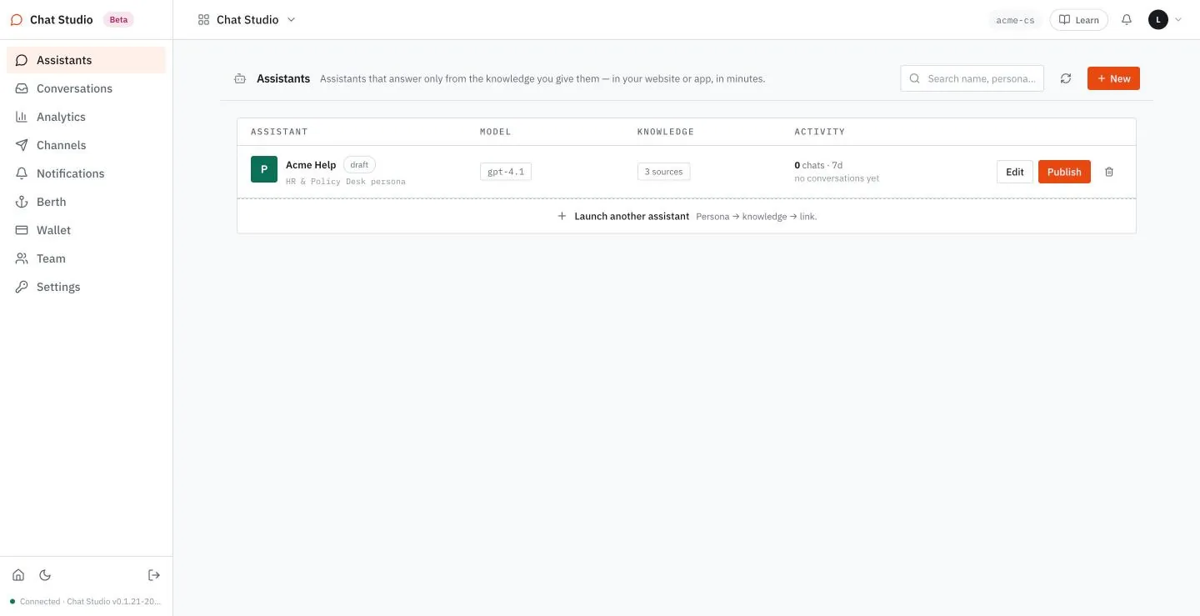
Task: Open the Assistants sidebar item
Action: point(87,60)
